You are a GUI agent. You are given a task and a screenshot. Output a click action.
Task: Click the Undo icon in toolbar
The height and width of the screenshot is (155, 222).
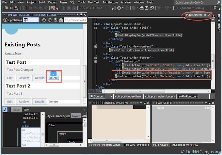[159, 8]
